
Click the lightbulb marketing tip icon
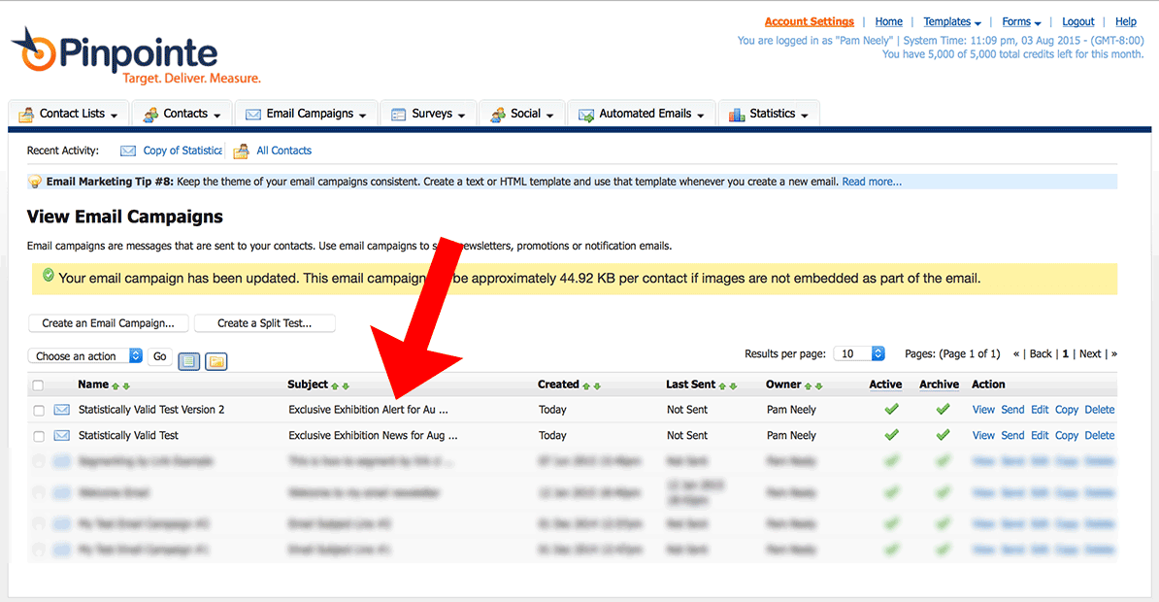pos(35,182)
